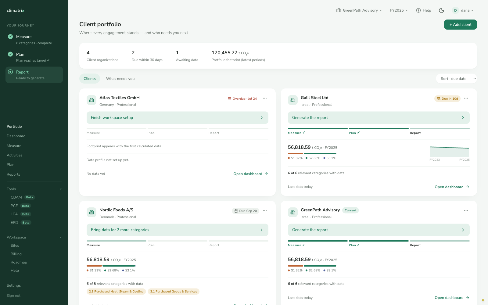Screen dimensions: 488x305
Task: Click Sign out in sidebar
Action: coord(13,296)
